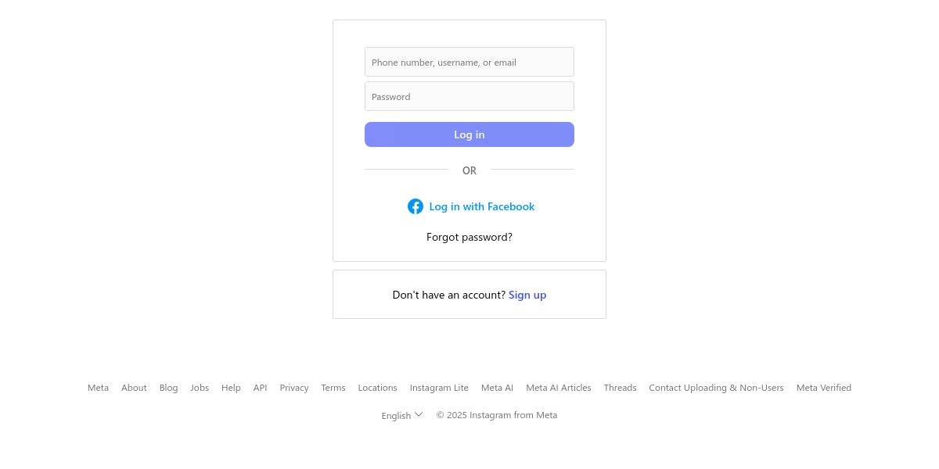
Task: Navigate to Jobs in footer
Action: 200,388
